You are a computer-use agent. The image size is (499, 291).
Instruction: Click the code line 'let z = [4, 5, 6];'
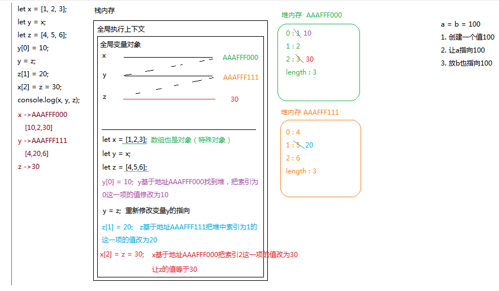point(42,35)
